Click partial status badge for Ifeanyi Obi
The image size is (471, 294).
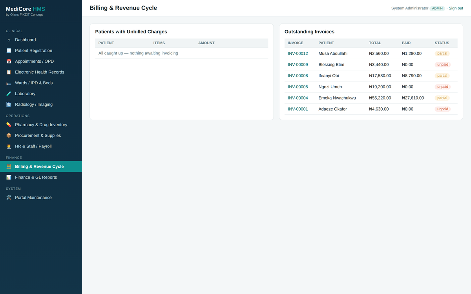(x=442, y=76)
